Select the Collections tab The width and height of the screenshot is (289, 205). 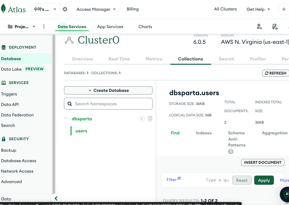point(190,59)
